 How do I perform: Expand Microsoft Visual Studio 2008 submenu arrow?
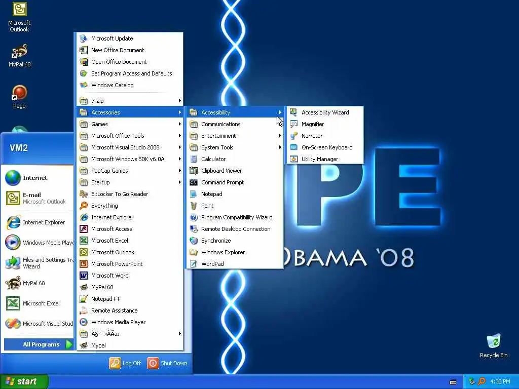click(x=180, y=147)
